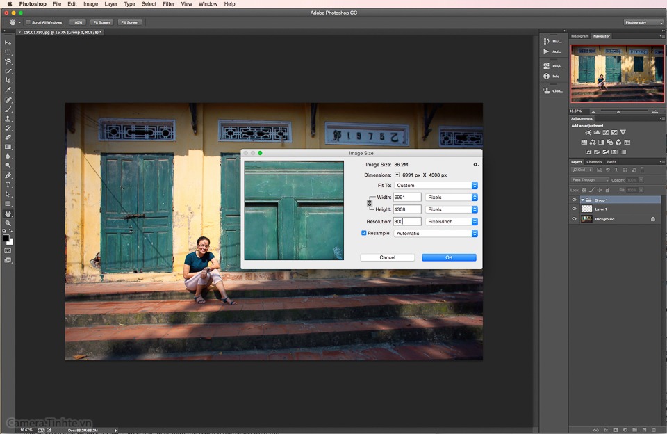Select the Horizontal Type tool
The image size is (667, 434).
click(x=8, y=185)
